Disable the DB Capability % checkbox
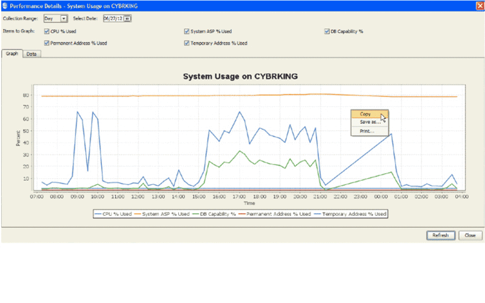485x303 pixels. point(327,31)
